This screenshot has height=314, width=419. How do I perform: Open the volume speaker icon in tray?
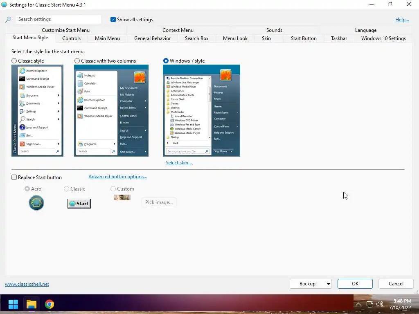380,304
